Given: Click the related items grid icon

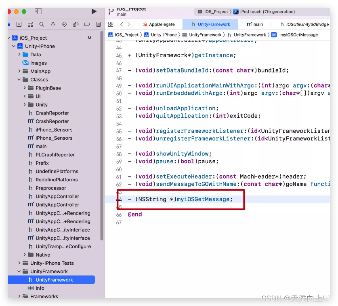Looking at the screenshot, I should pos(111,24).
